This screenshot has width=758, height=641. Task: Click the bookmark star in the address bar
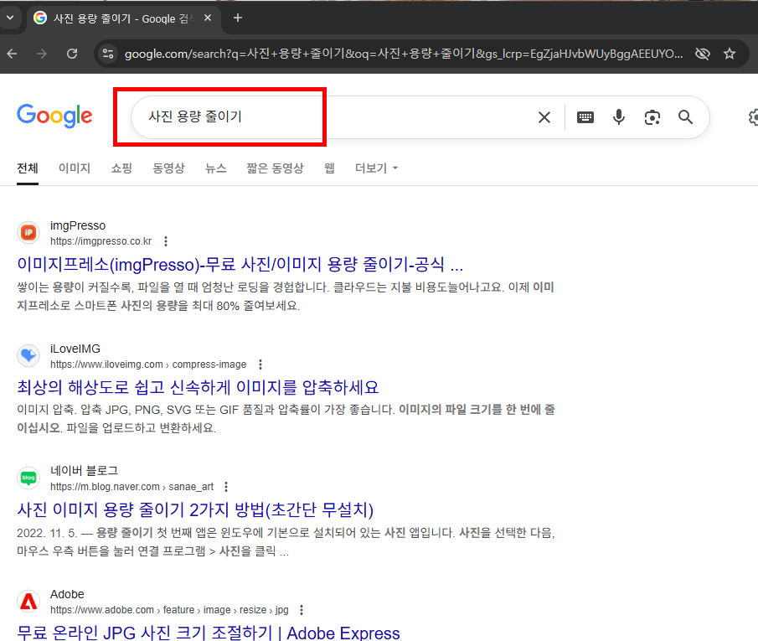730,52
